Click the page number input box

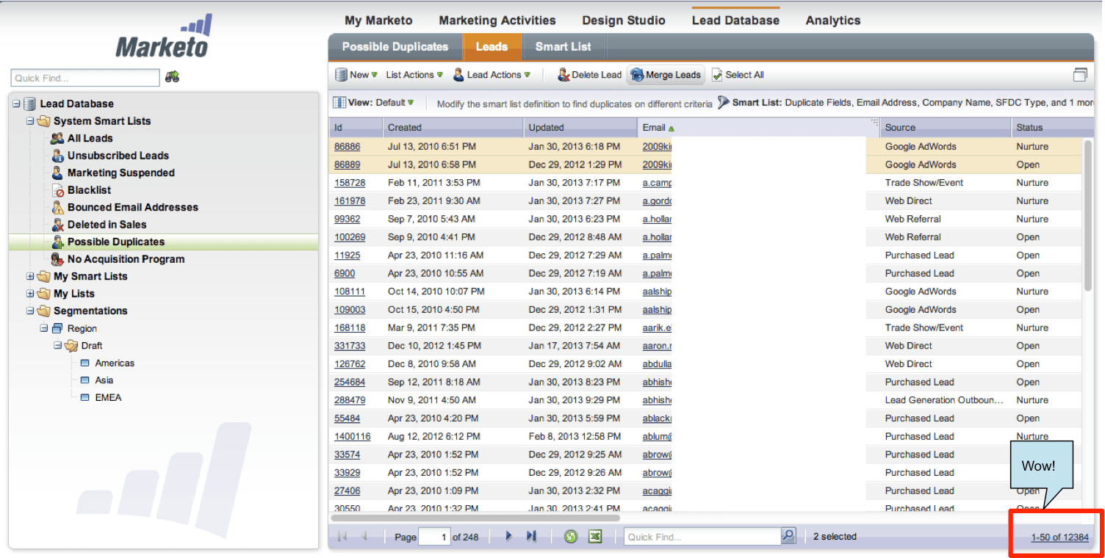(434, 537)
